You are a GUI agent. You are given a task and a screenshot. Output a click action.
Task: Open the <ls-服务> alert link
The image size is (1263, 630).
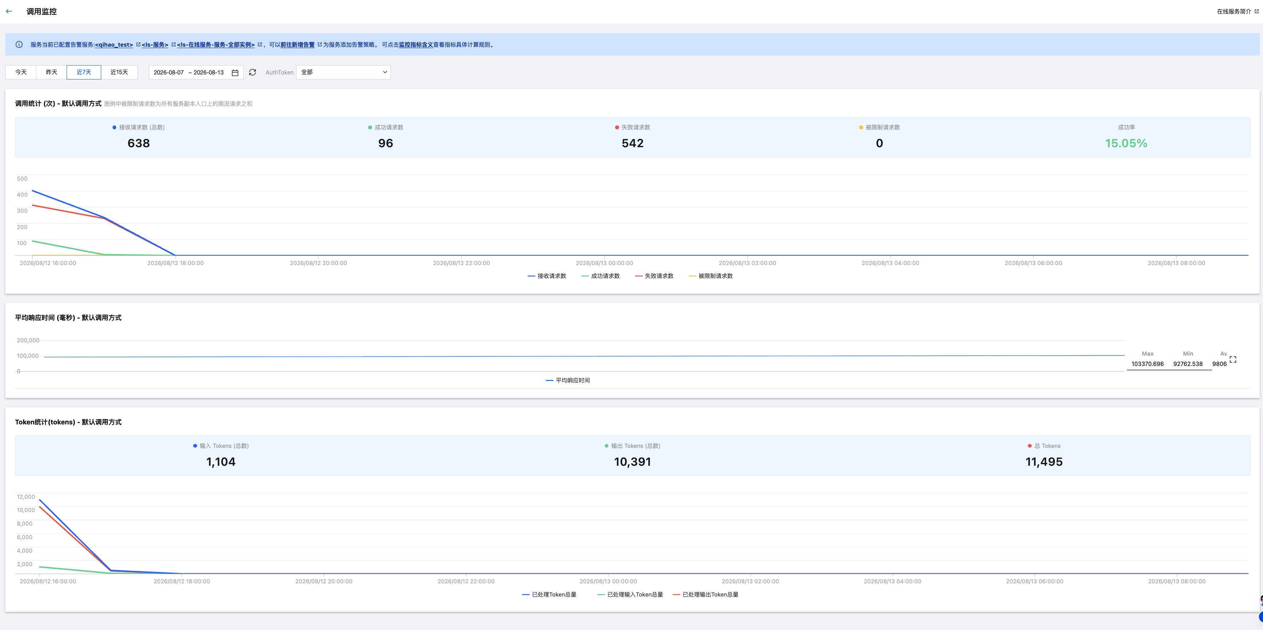coord(155,45)
